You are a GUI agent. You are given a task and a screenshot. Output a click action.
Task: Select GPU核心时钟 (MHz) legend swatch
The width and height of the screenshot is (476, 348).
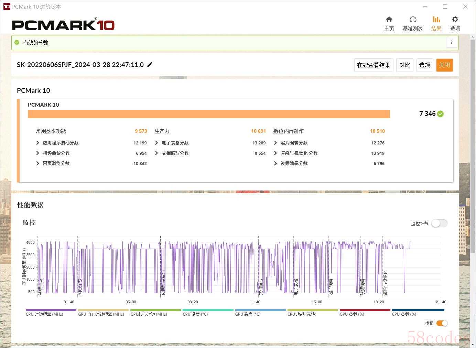pyautogui.click(x=155, y=310)
